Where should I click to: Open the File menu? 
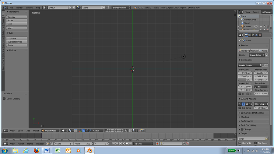[11, 8]
